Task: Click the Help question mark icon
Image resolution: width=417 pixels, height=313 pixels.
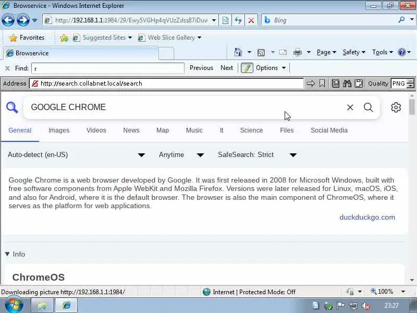Action: pyautogui.click(x=401, y=52)
